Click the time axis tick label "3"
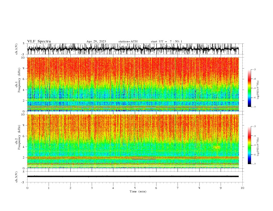Image resolution: width=273 pixels, height=211 pixels. tap(92, 188)
